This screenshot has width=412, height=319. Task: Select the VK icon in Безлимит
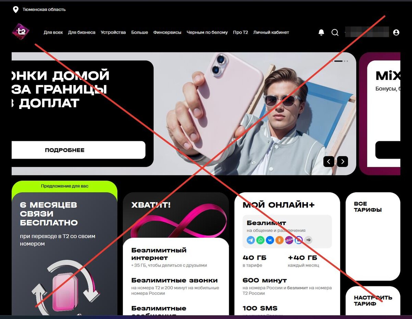pyautogui.click(x=270, y=240)
